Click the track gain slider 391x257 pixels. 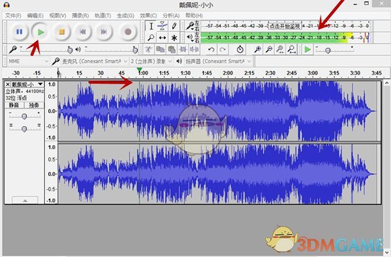(24, 116)
